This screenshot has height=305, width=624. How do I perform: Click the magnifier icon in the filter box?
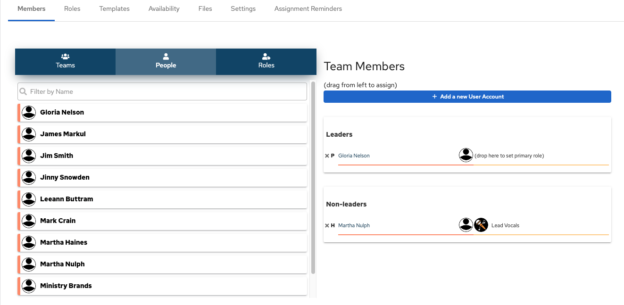24,92
